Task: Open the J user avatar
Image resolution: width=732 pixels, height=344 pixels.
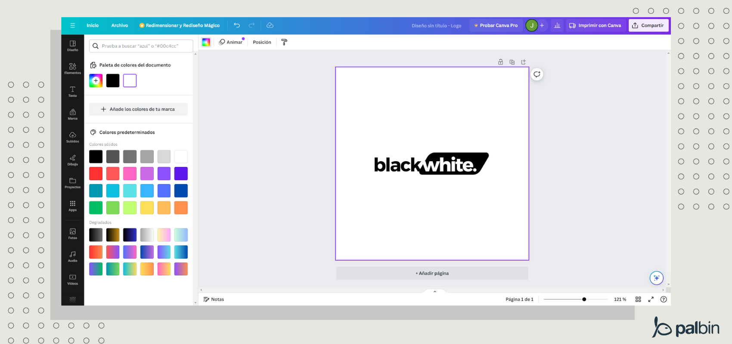Action: click(532, 25)
